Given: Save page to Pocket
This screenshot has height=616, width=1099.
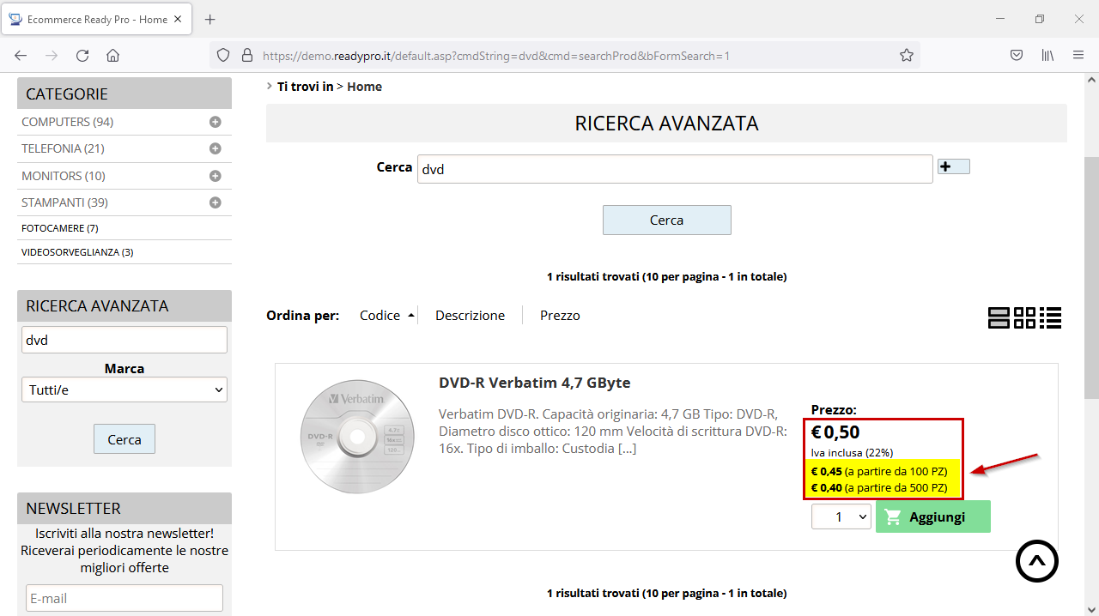Looking at the screenshot, I should (1017, 56).
